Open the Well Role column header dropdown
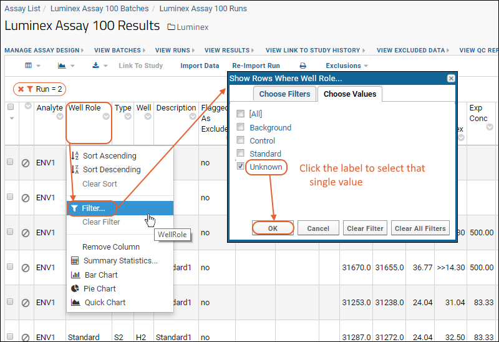The width and height of the screenshot is (499, 342). pos(106,116)
